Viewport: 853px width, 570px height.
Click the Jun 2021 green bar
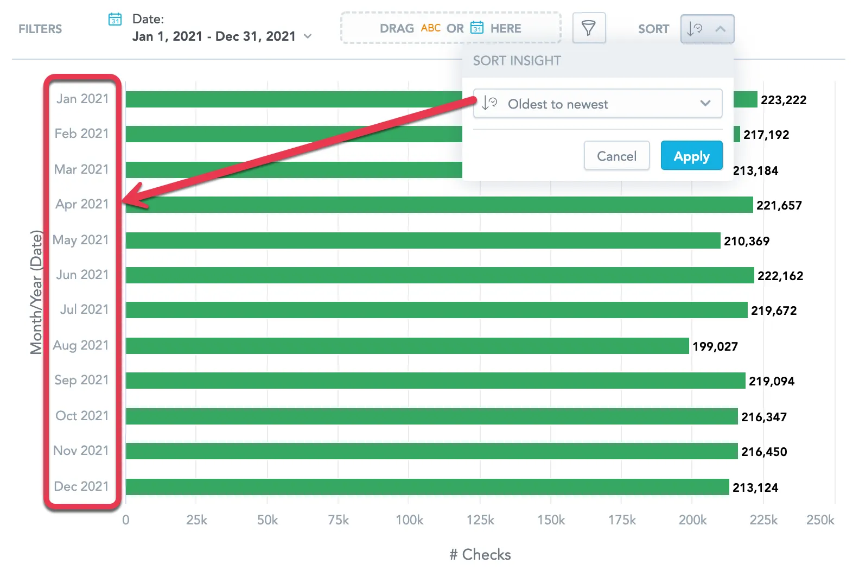coord(440,275)
